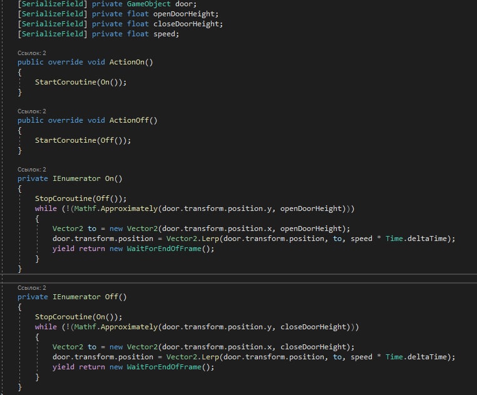Click the speed field declaration name
Image resolution: width=477 pixels, height=395 pixels.
(x=164, y=34)
